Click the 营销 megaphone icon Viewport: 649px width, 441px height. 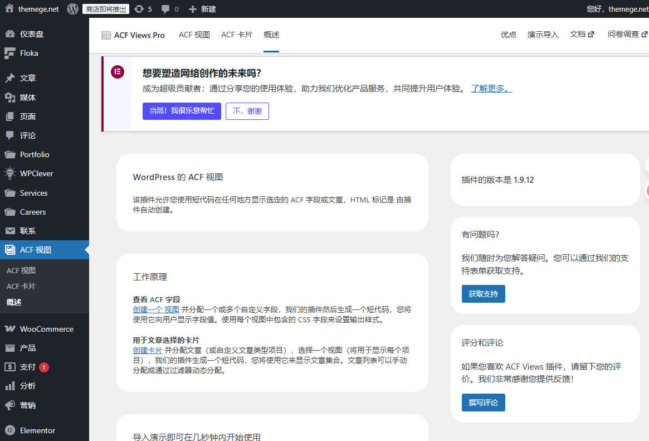10,405
